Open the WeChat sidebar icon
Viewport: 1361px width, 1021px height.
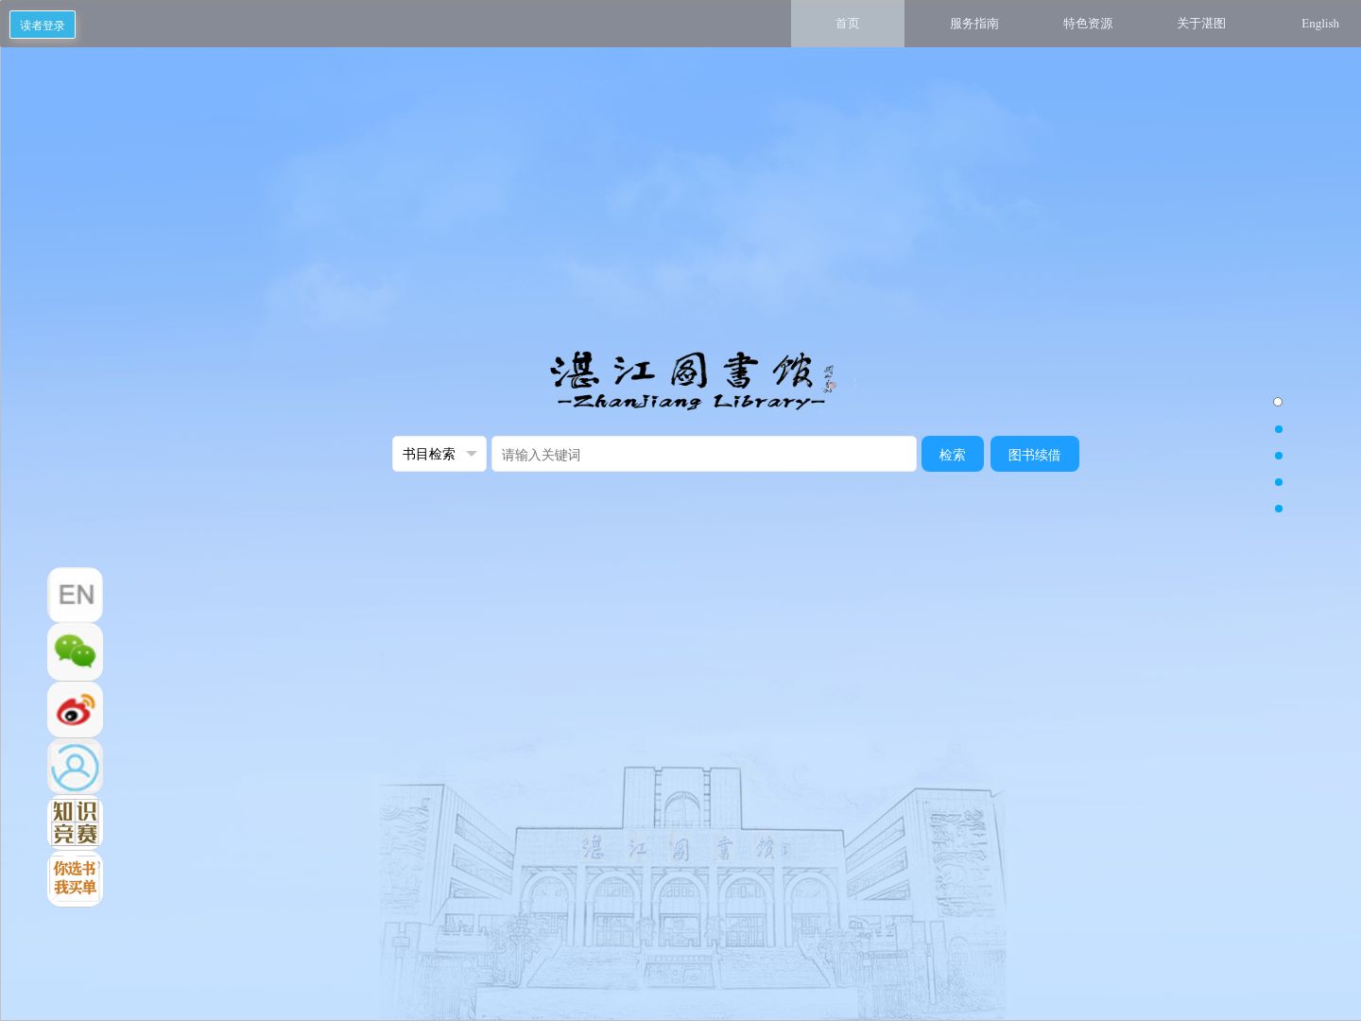tap(76, 651)
